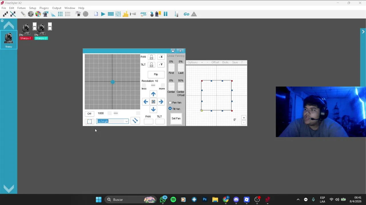
Task: Move position left with left arrow
Action: coord(146,102)
